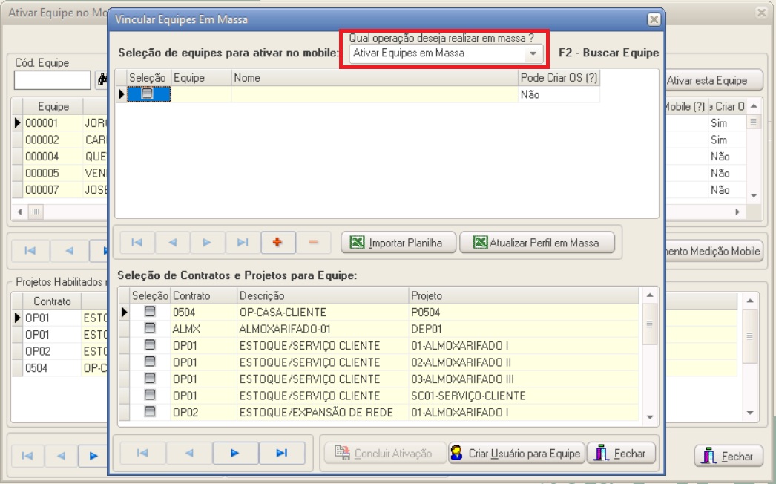Screen dimensions: 776x484
Task: Jump to last record in contracts navigator
Action: pyautogui.click(x=281, y=453)
